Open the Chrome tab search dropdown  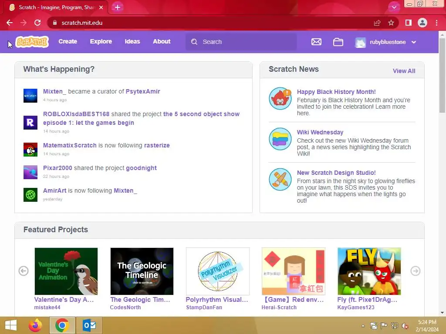coord(394,7)
